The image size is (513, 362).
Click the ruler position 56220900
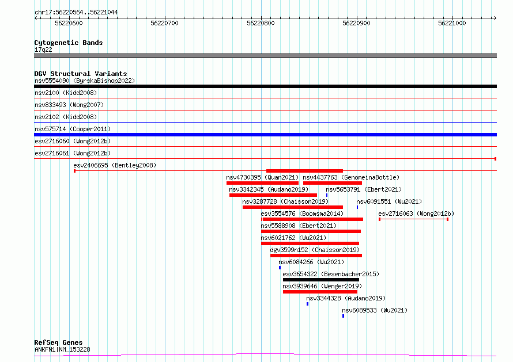pyautogui.click(x=356, y=23)
